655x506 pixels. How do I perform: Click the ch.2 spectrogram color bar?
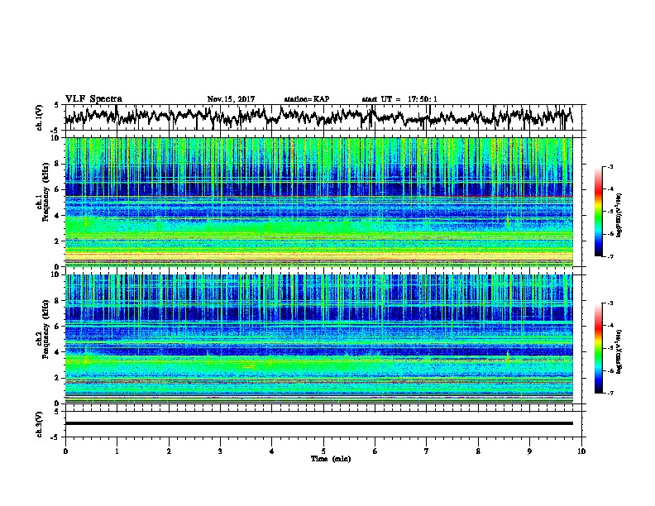(598, 348)
